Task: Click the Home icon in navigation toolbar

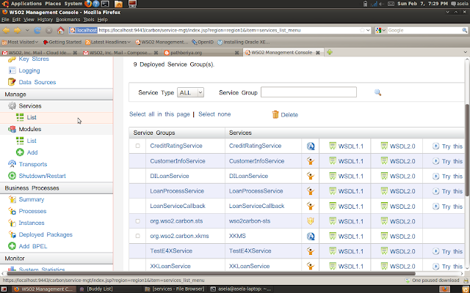Action: [x=60, y=30]
